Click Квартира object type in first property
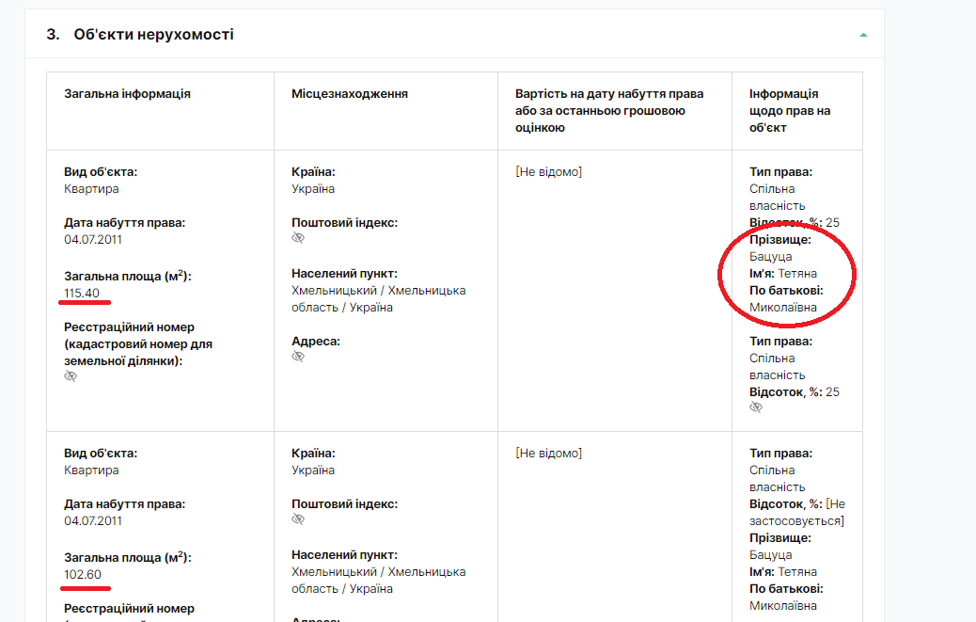 coord(91,189)
